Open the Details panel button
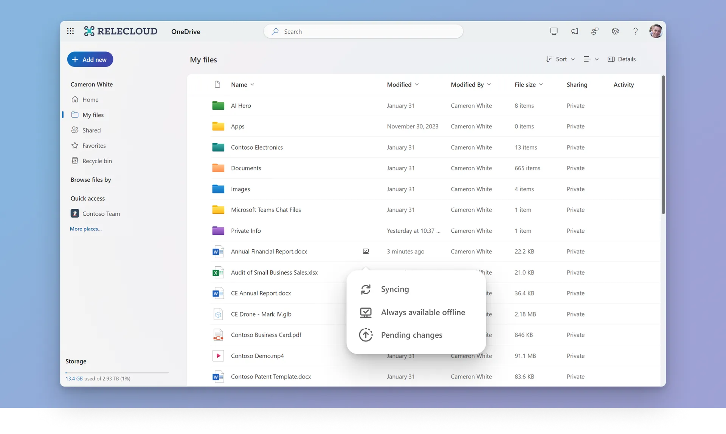This screenshot has height=434, width=726. pos(621,59)
